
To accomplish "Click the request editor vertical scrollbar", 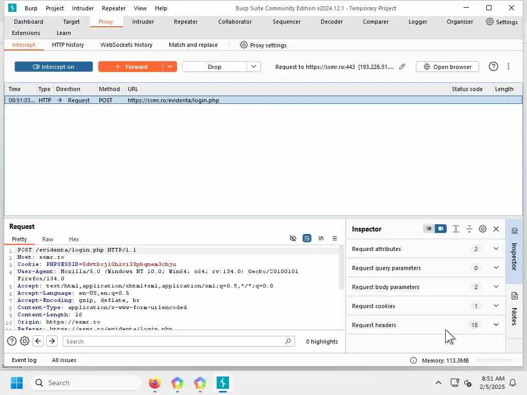I will [342, 268].
